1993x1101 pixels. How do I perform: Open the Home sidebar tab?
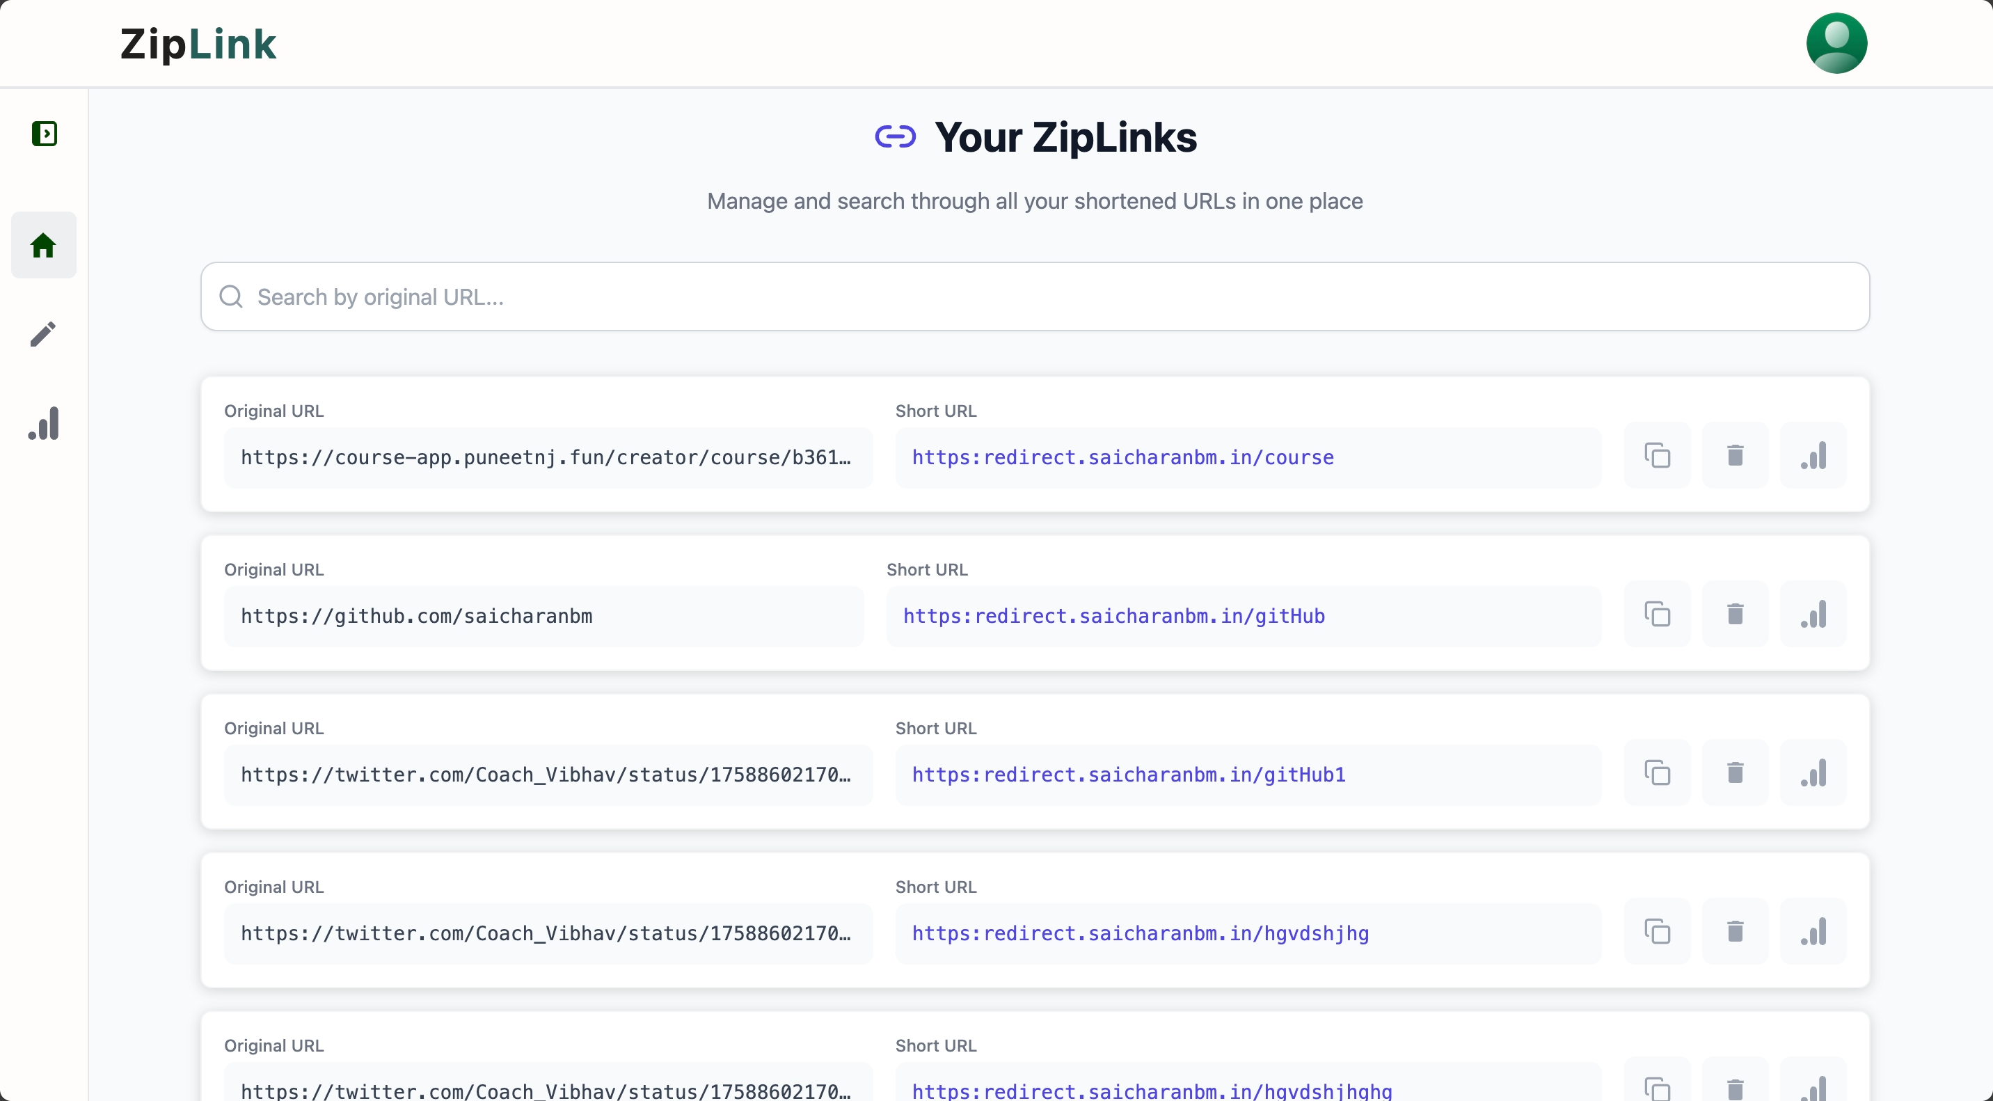point(43,245)
